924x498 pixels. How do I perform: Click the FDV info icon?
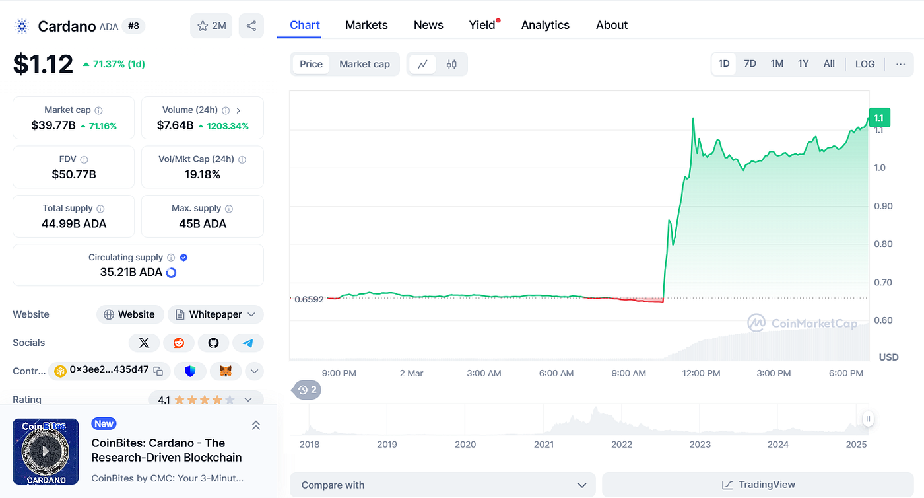(84, 159)
